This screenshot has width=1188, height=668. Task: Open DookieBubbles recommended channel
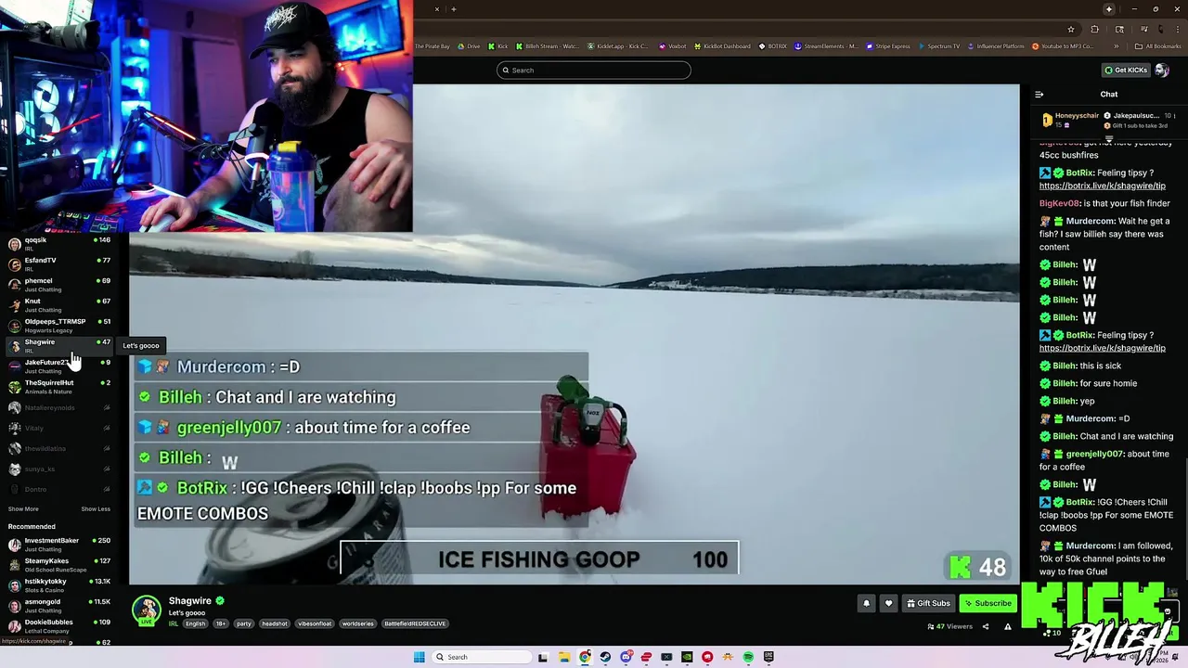click(x=59, y=626)
